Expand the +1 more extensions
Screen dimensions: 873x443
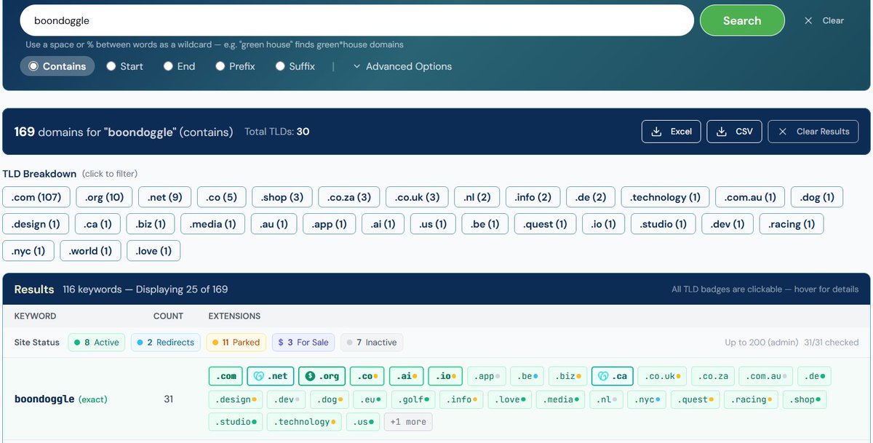(x=408, y=422)
